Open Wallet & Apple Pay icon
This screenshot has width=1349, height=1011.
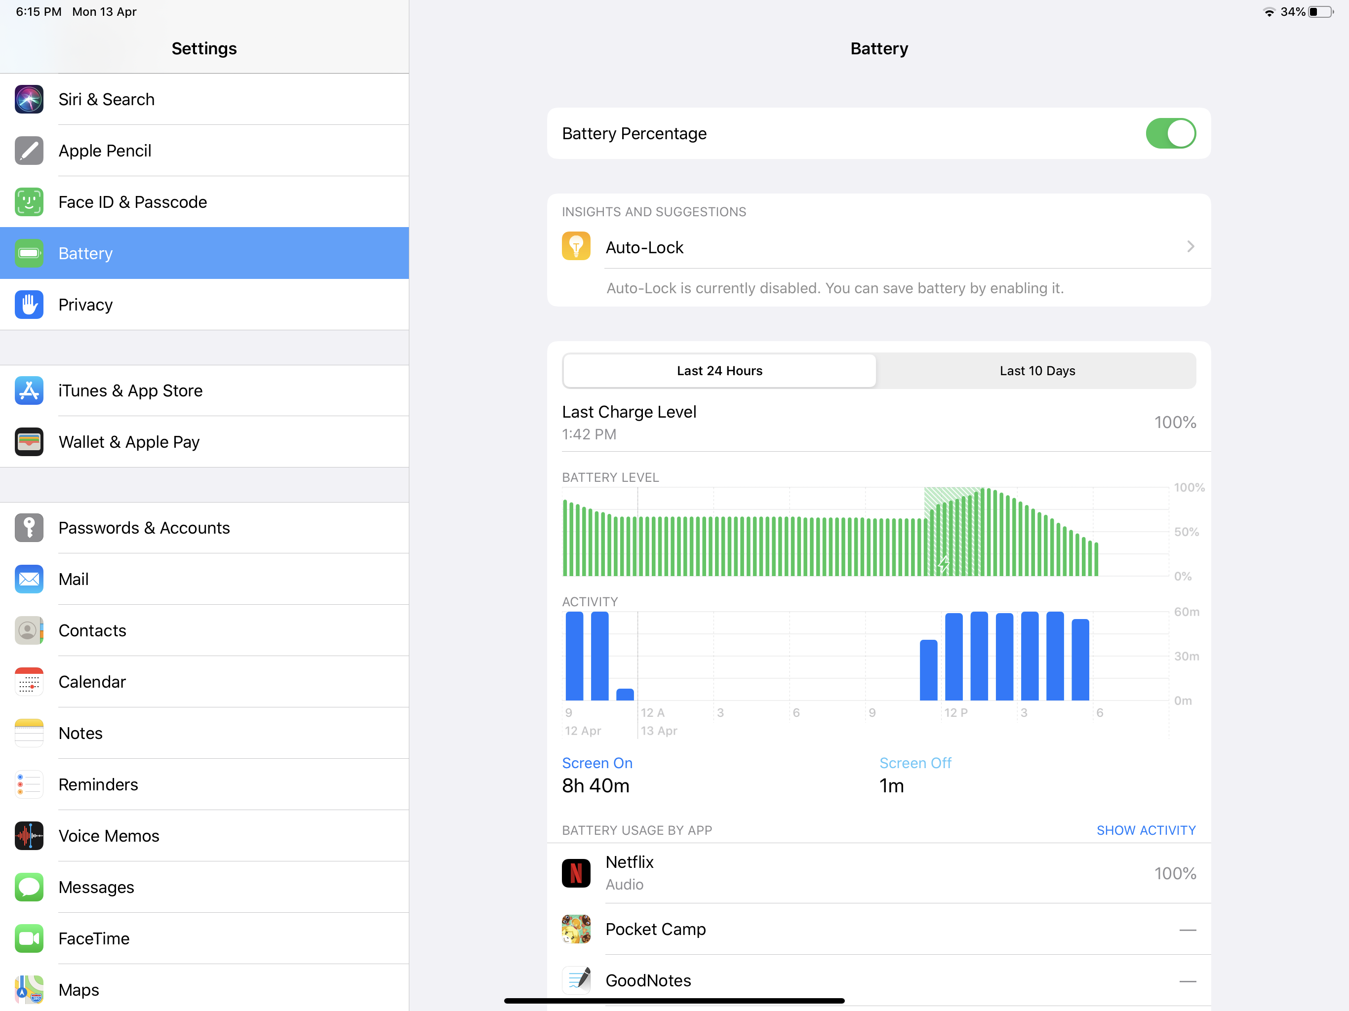click(29, 441)
